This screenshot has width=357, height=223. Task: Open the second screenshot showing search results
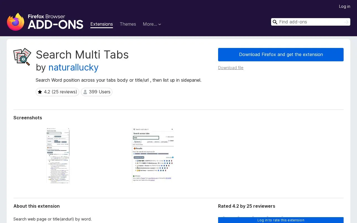(153, 156)
